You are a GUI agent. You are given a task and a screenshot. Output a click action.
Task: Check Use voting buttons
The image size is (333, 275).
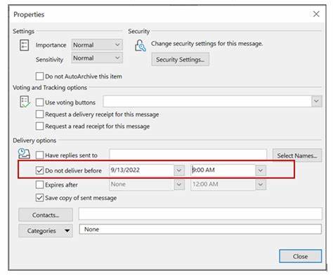39,102
